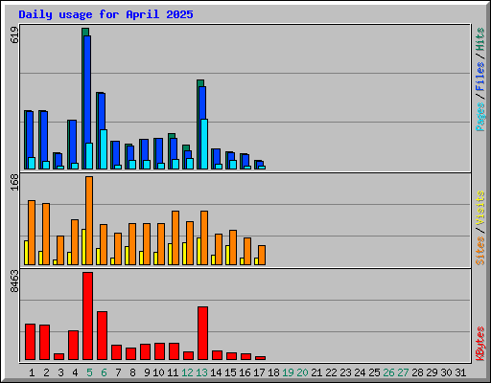This screenshot has height=383, width=491.
Task: Click the orange 'Sites' legend text
Action: point(479,251)
